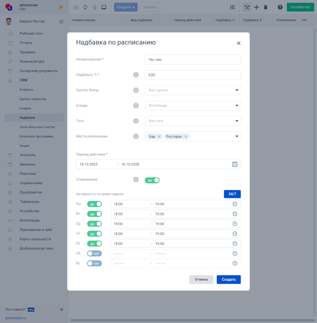Click the move arrows cross icon
The width and height of the screenshot is (317, 323).
256,7
